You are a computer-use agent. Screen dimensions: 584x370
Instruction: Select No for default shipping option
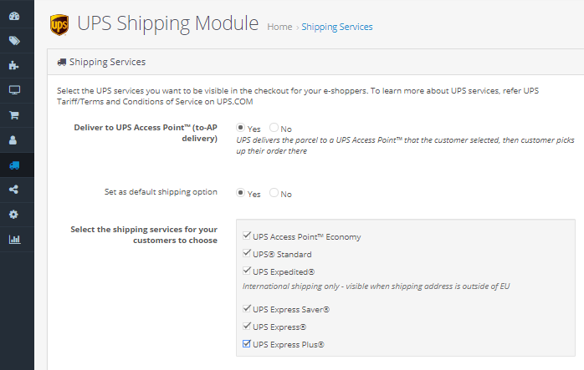point(274,193)
